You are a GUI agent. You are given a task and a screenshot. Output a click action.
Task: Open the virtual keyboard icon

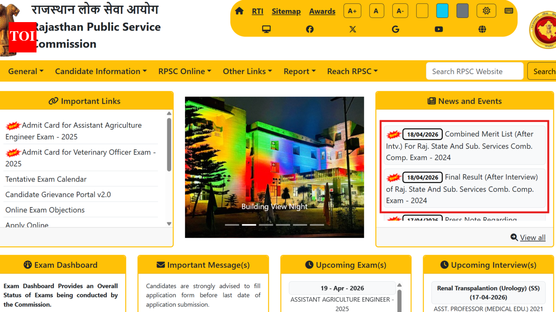click(x=509, y=10)
